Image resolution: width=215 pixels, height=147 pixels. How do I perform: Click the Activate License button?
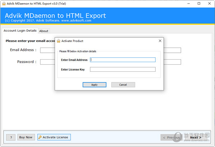54,137
